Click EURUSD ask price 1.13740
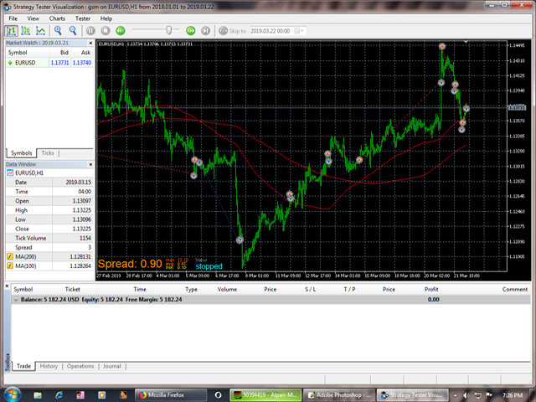 tap(82, 63)
